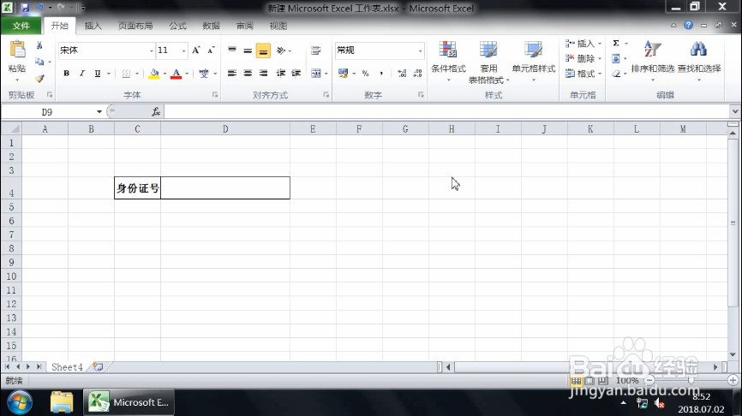
Task: Open number format dropdown 常规
Action: point(420,51)
